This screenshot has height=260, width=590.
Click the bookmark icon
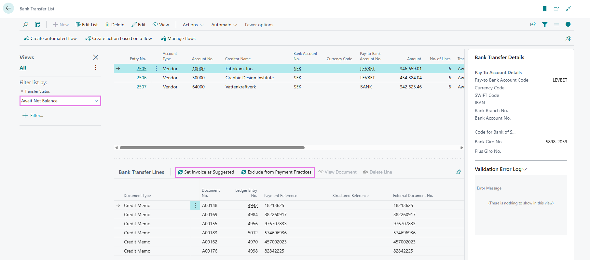coord(545,9)
